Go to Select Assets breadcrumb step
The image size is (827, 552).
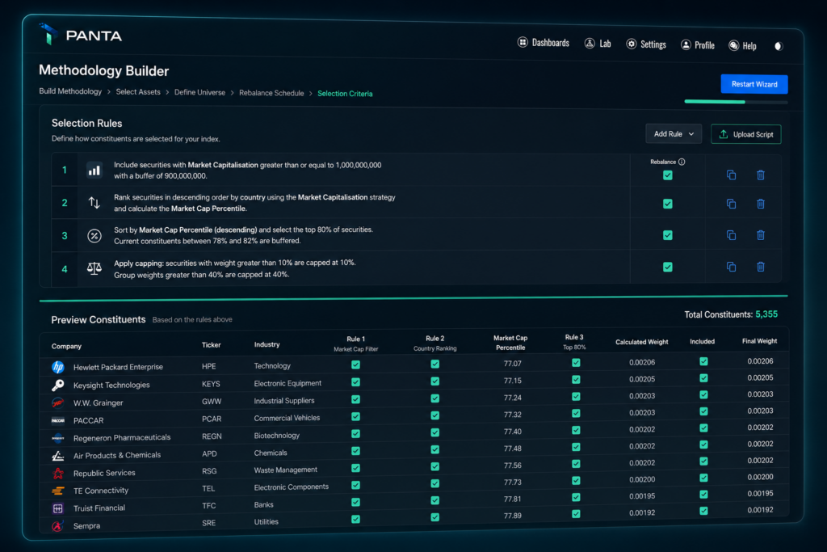pyautogui.click(x=138, y=92)
